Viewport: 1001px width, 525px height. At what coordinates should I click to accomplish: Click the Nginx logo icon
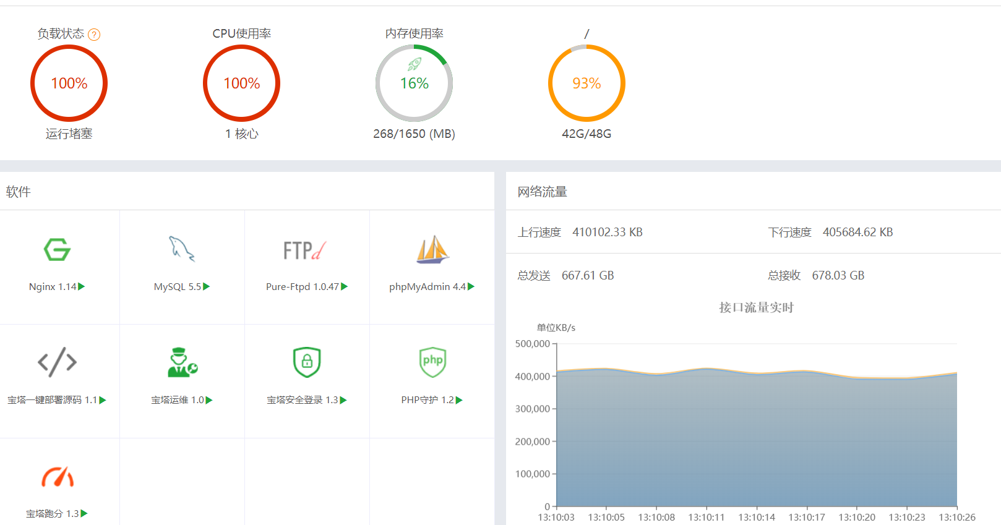(57, 249)
